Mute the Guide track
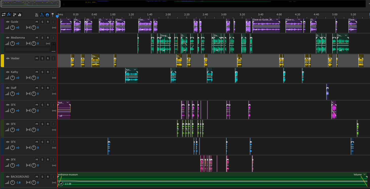 pyautogui.click(x=37, y=22)
